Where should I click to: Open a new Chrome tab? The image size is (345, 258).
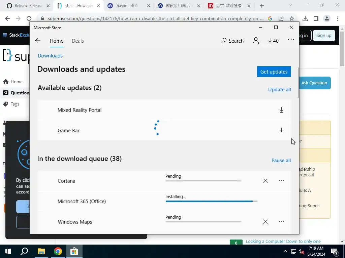pos(261,6)
